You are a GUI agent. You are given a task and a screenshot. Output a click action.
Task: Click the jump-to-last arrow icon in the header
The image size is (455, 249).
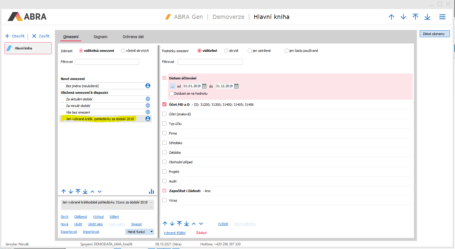click(427, 17)
